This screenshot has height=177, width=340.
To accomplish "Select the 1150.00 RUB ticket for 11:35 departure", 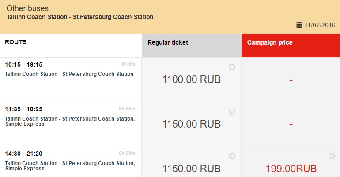I will point(192,124).
